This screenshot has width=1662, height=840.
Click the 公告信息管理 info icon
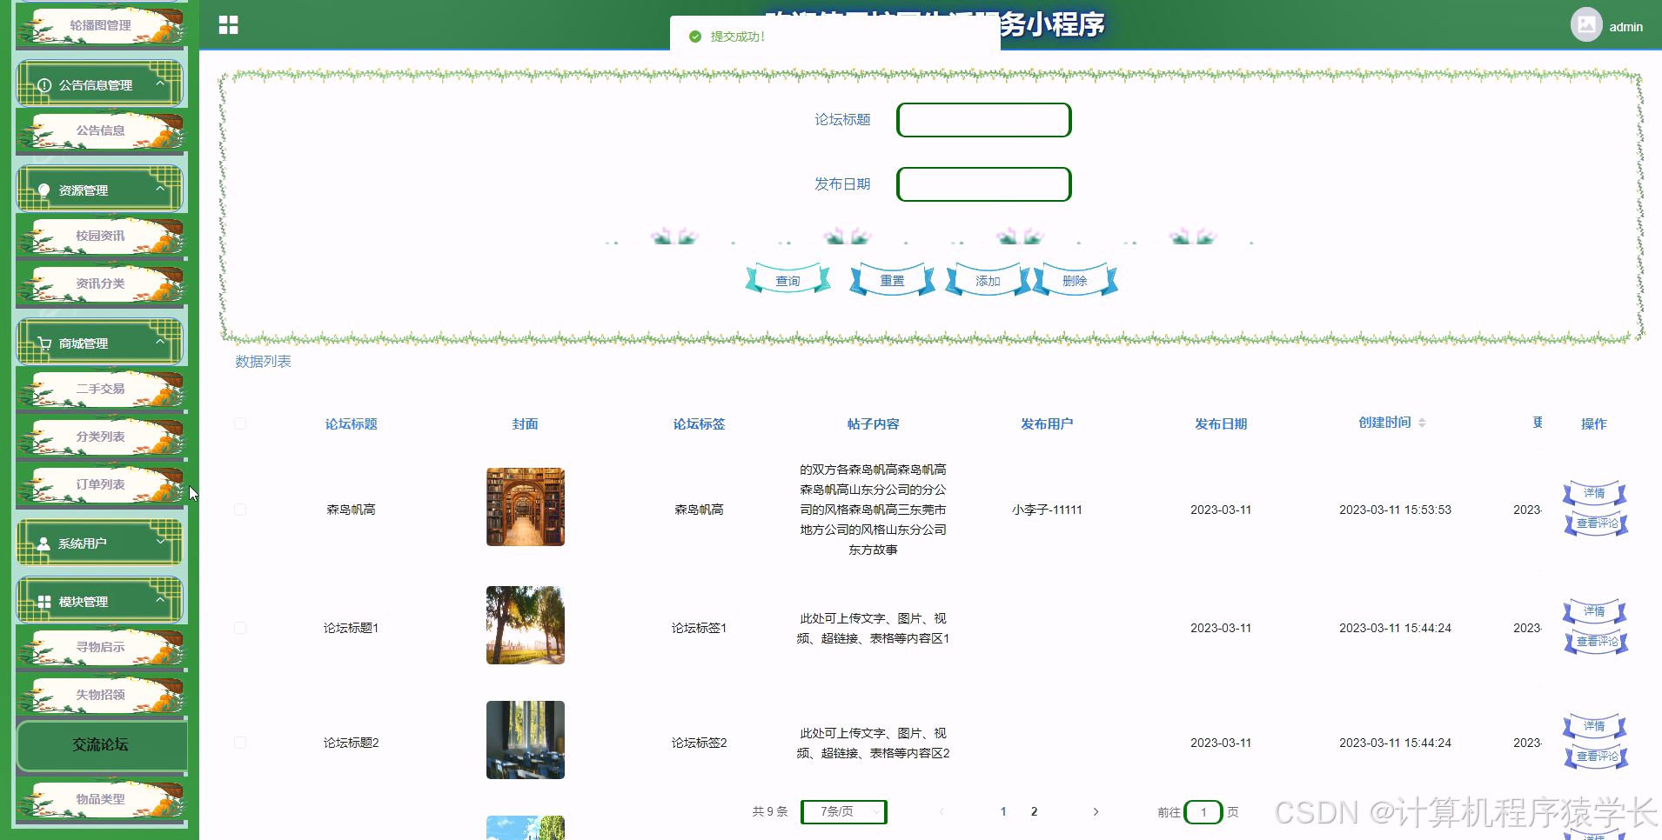point(44,85)
